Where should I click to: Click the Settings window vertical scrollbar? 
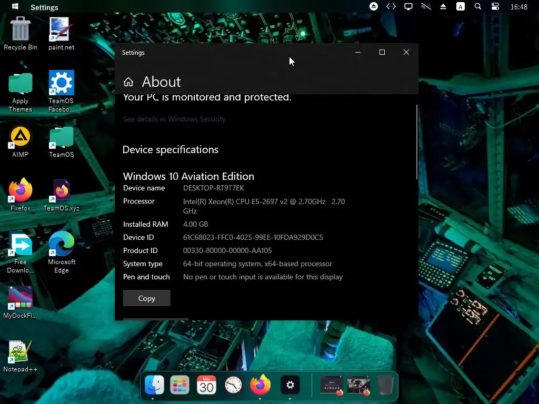pos(417,142)
